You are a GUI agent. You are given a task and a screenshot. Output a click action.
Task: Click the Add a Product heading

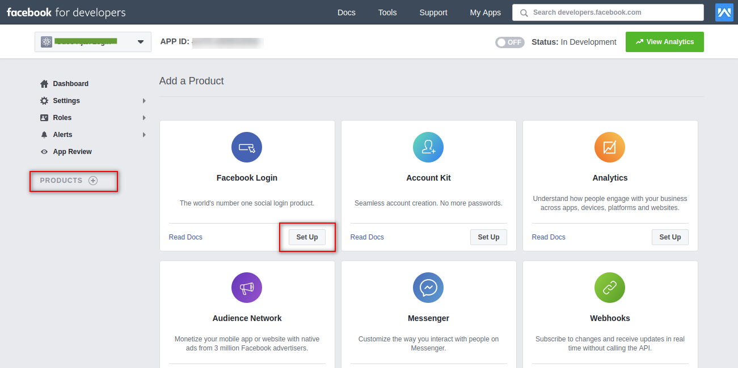point(192,81)
